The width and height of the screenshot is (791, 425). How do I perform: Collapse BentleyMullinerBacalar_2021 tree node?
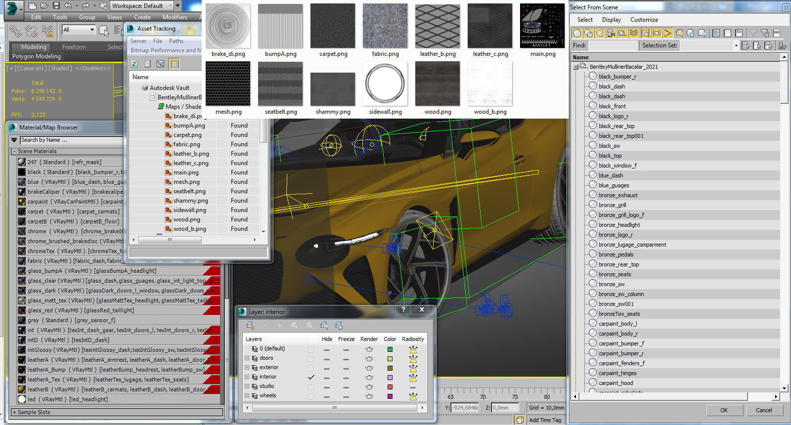575,67
